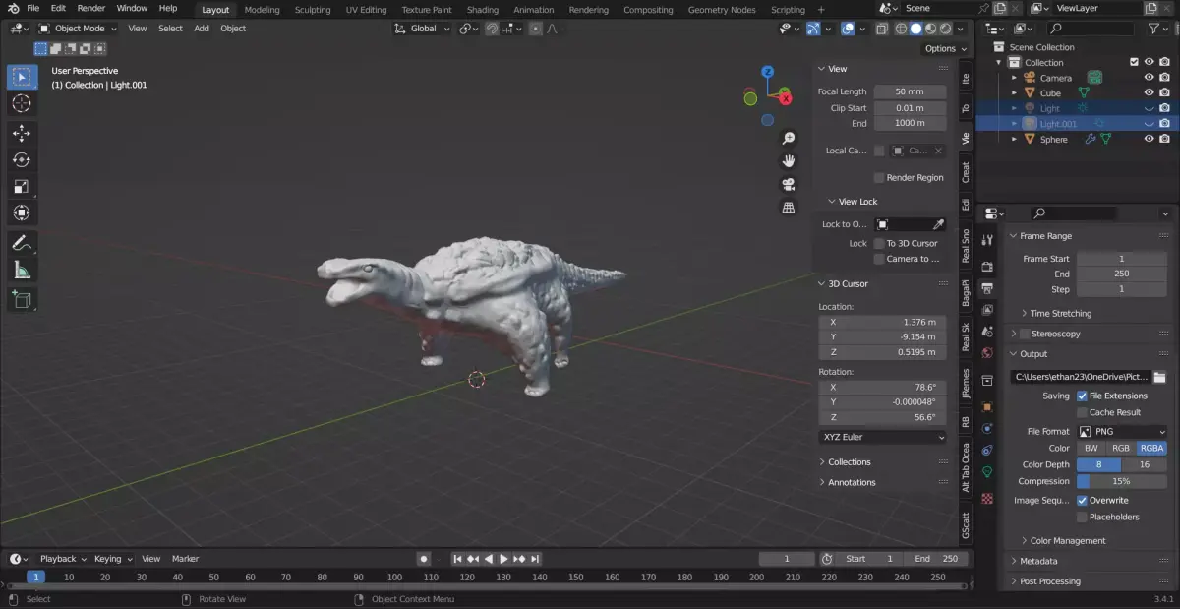The height and width of the screenshot is (609, 1180).
Task: Toggle Render Region checkbox
Action: tap(879, 177)
